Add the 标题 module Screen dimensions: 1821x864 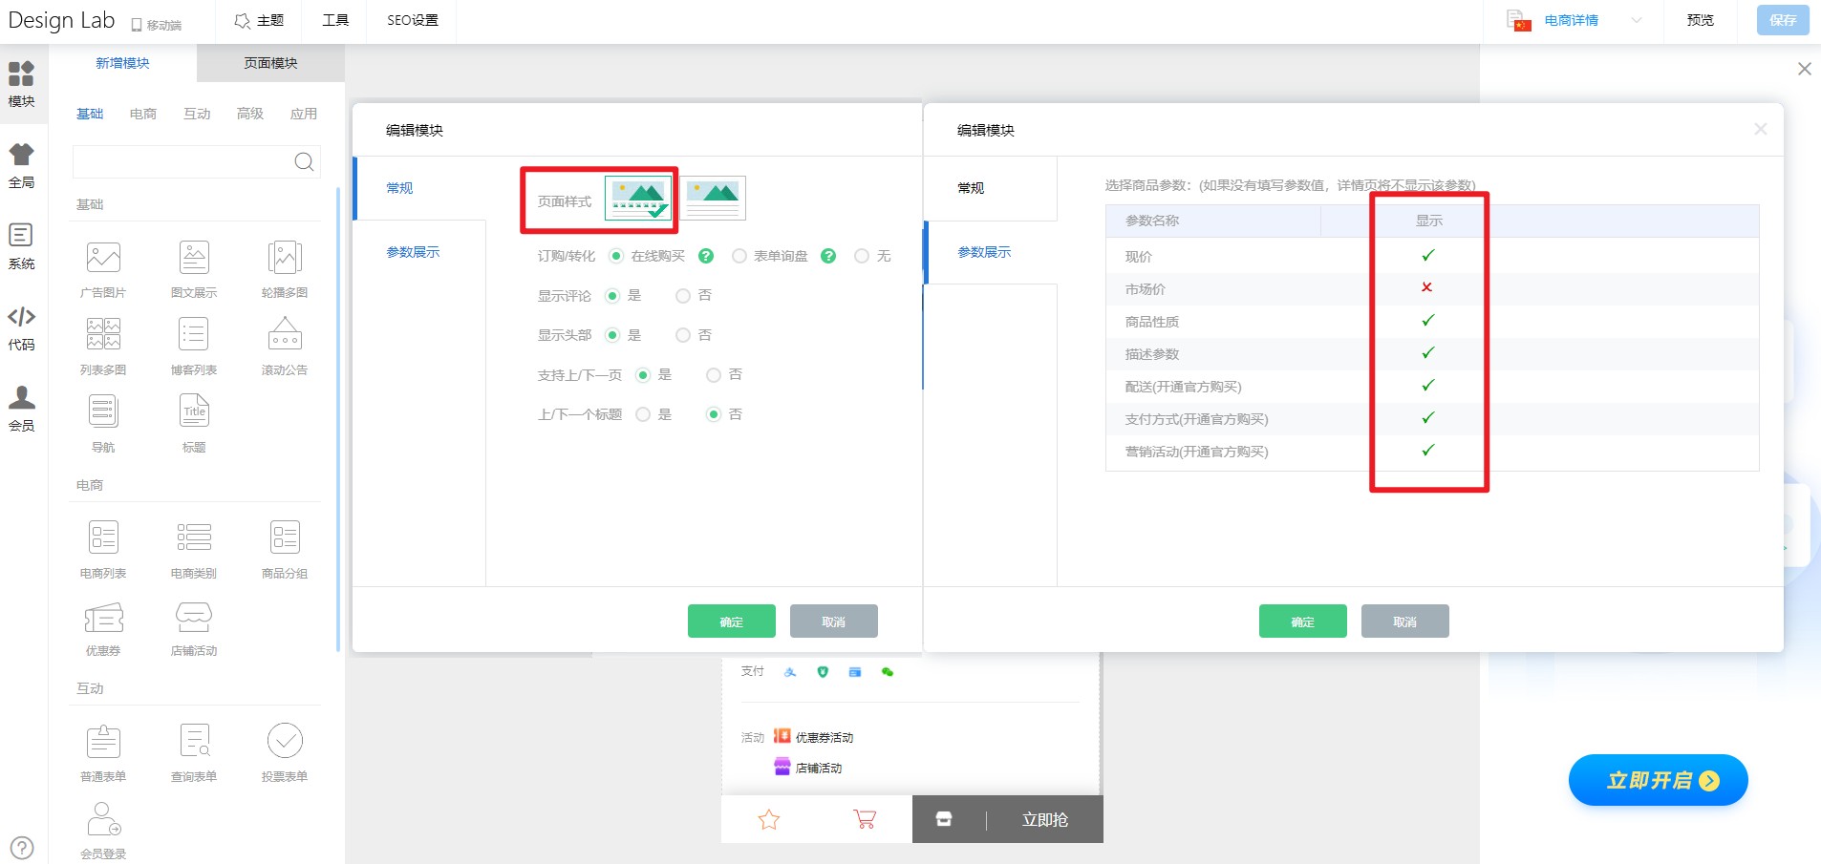pos(194,424)
